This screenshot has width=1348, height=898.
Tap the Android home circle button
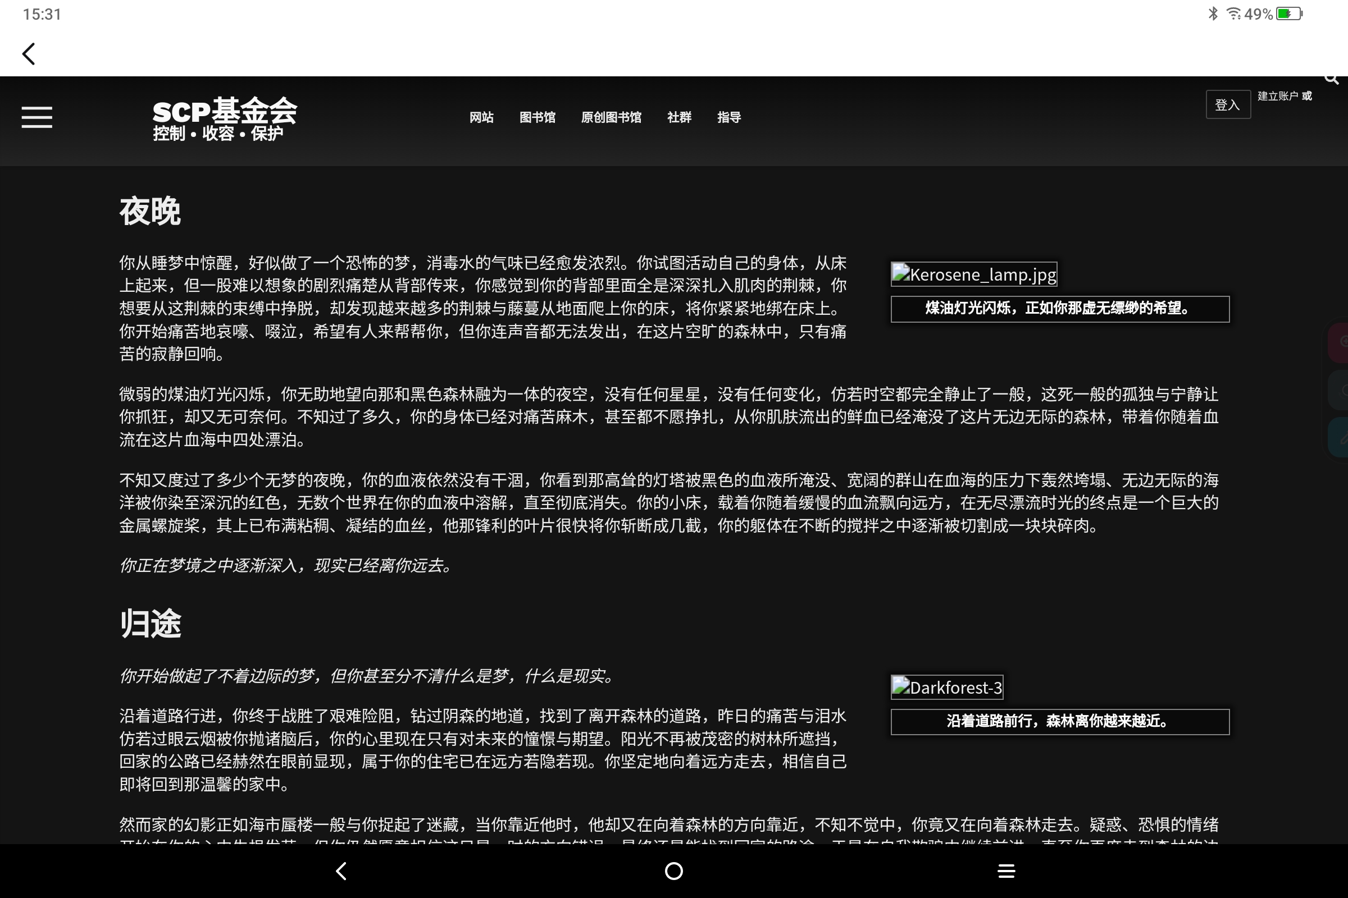click(673, 871)
